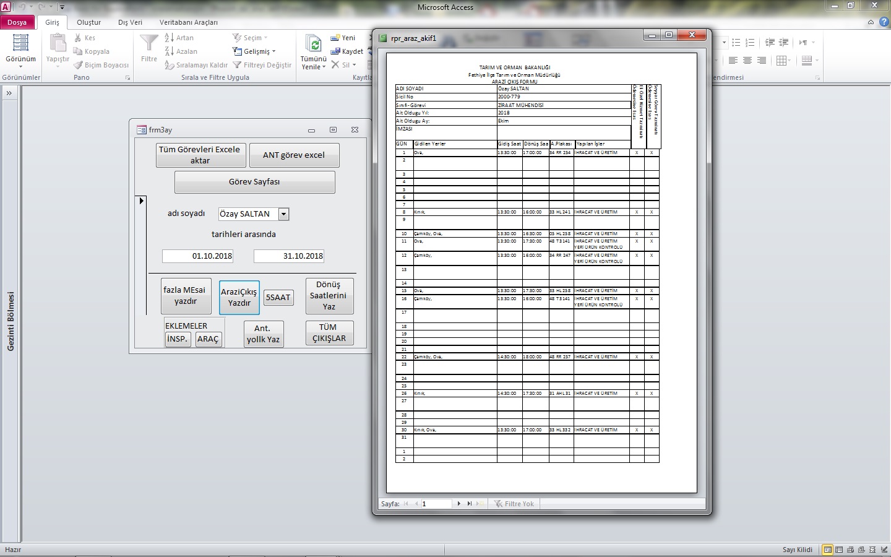Image resolution: width=891 pixels, height=557 pixels.
Task: Jump to last page in report navigator
Action: [x=470, y=504]
